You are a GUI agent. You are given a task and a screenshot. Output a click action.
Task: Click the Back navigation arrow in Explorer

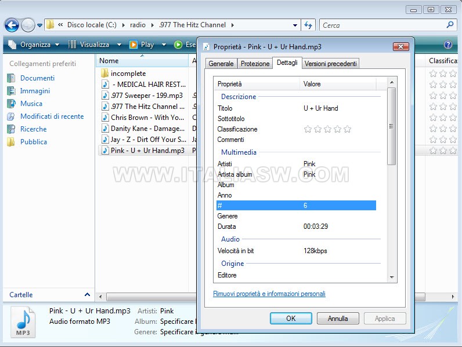[12, 25]
